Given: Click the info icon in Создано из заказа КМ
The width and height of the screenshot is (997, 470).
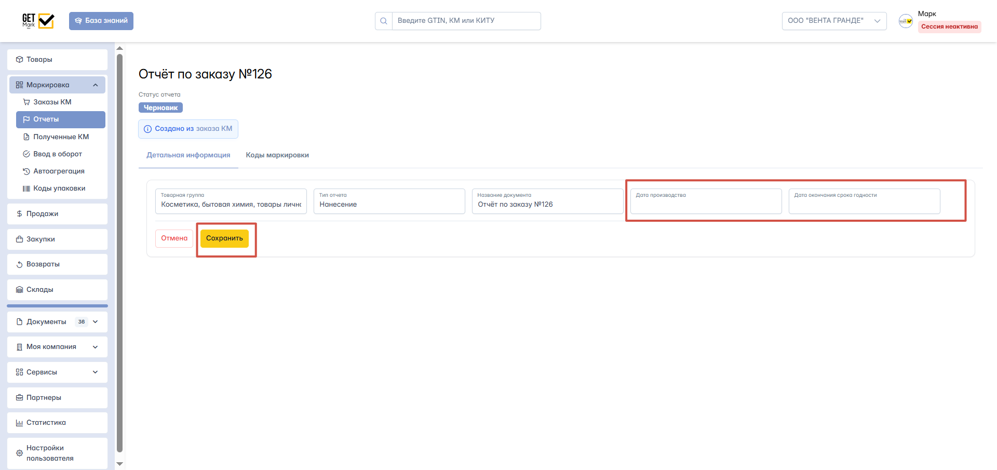Looking at the screenshot, I should tap(147, 129).
